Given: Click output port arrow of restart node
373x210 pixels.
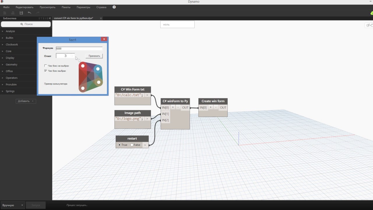Looking at the screenshot, I should pos(145,145).
